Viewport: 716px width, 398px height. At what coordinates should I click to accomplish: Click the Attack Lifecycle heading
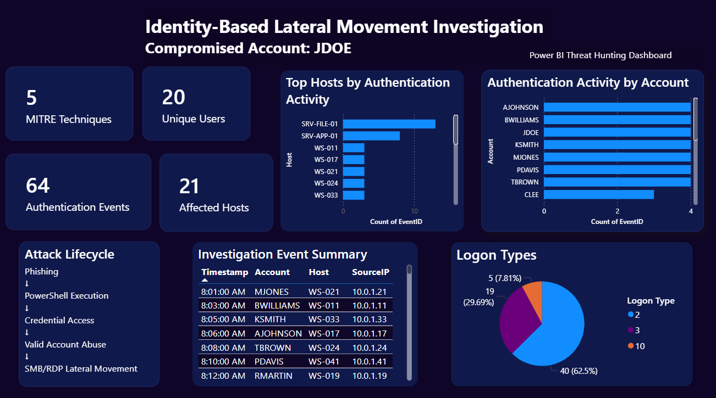(70, 255)
